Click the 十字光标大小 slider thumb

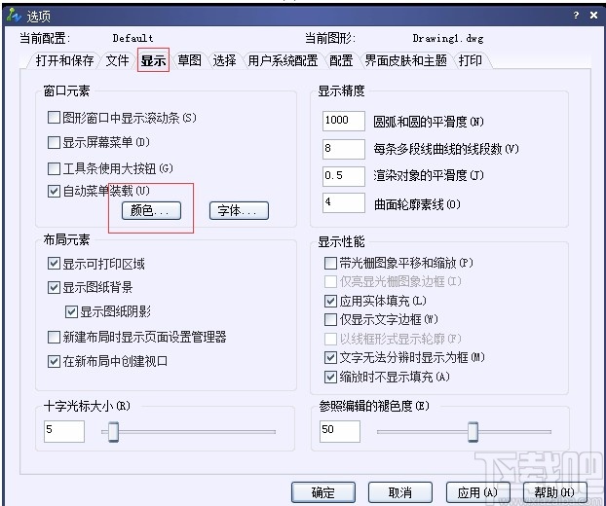click(113, 432)
